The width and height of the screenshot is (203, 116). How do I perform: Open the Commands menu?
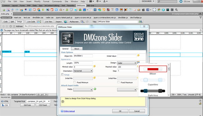(x=57, y=2)
